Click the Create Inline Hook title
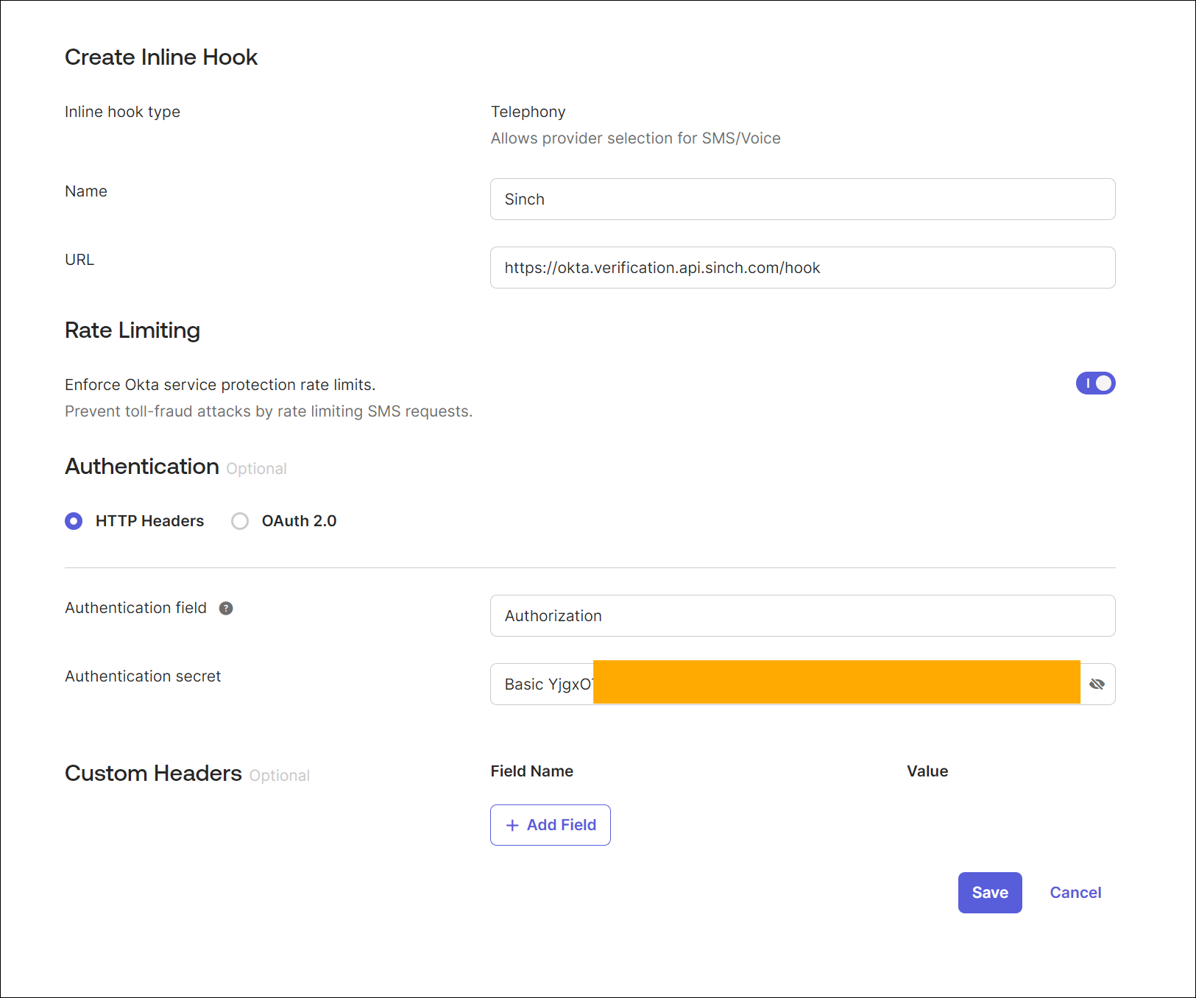The height and width of the screenshot is (998, 1196). click(160, 57)
